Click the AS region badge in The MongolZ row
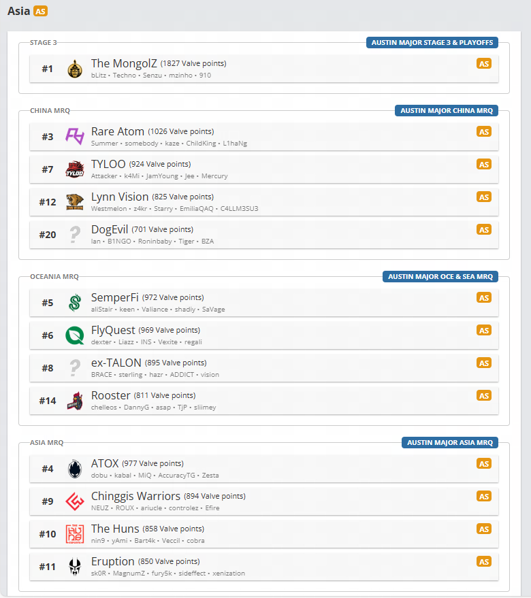This screenshot has height=598, width=531. coord(483,64)
